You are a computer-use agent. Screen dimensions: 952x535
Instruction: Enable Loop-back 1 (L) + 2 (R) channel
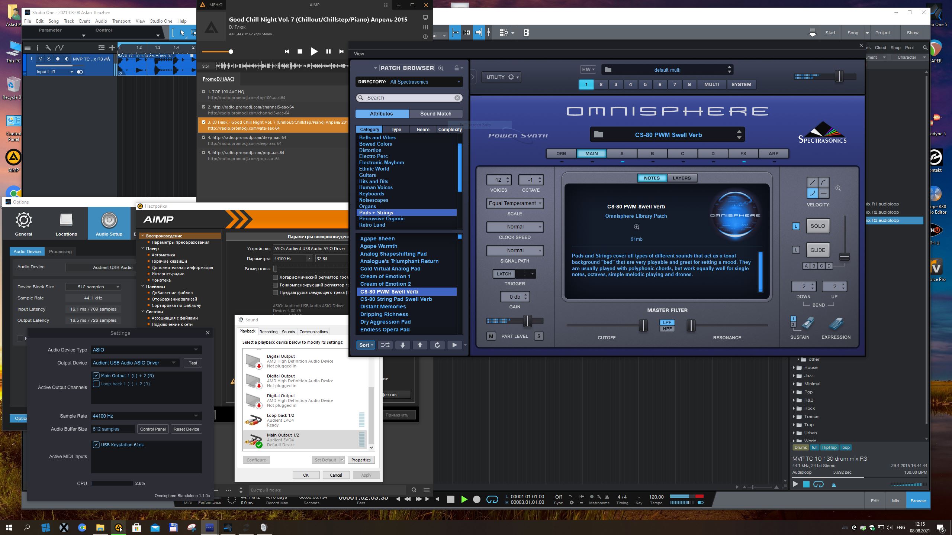(x=96, y=384)
